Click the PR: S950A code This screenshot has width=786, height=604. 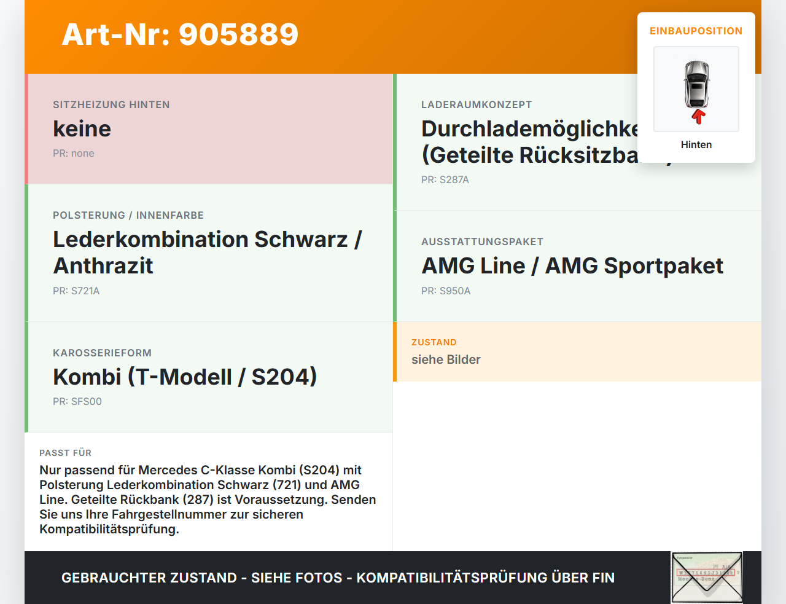[446, 291]
